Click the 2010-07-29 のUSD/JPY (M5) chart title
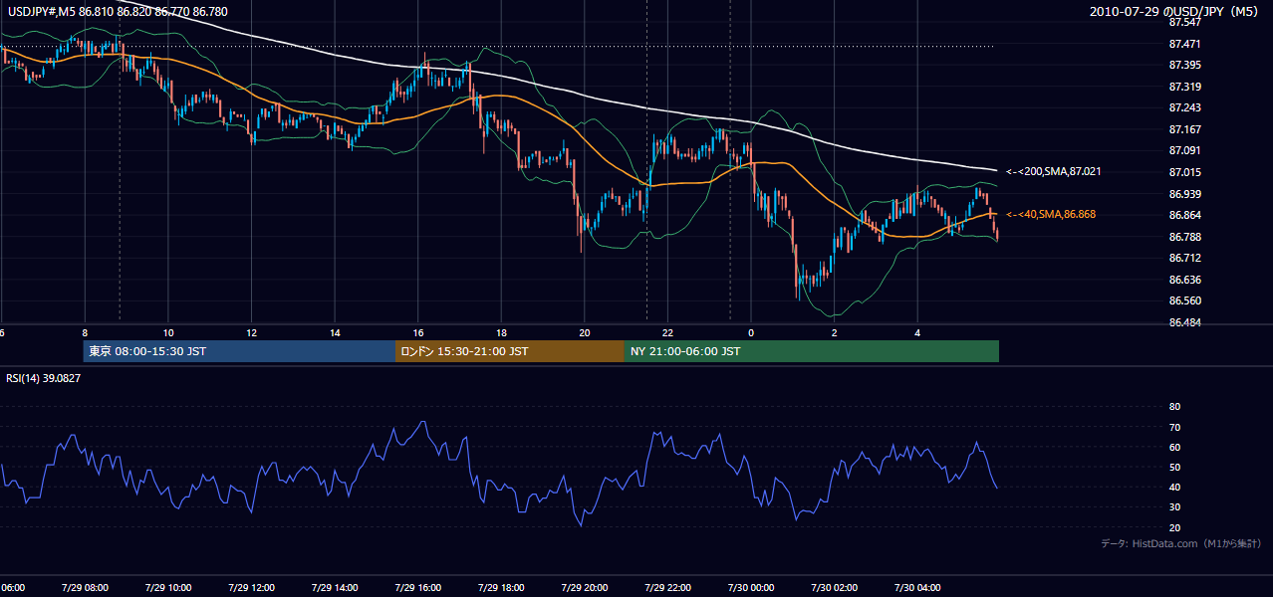 (1175, 11)
